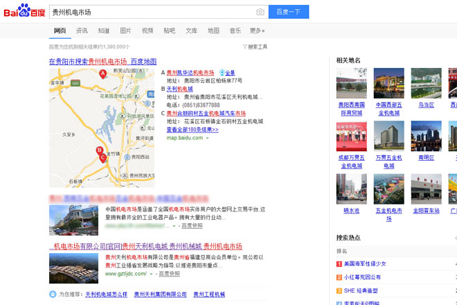Click 乌当区 thumbnail image
This screenshot has width=457, height=305.
[426, 83]
